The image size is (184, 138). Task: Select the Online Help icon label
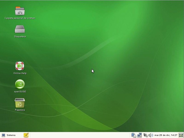(20, 73)
